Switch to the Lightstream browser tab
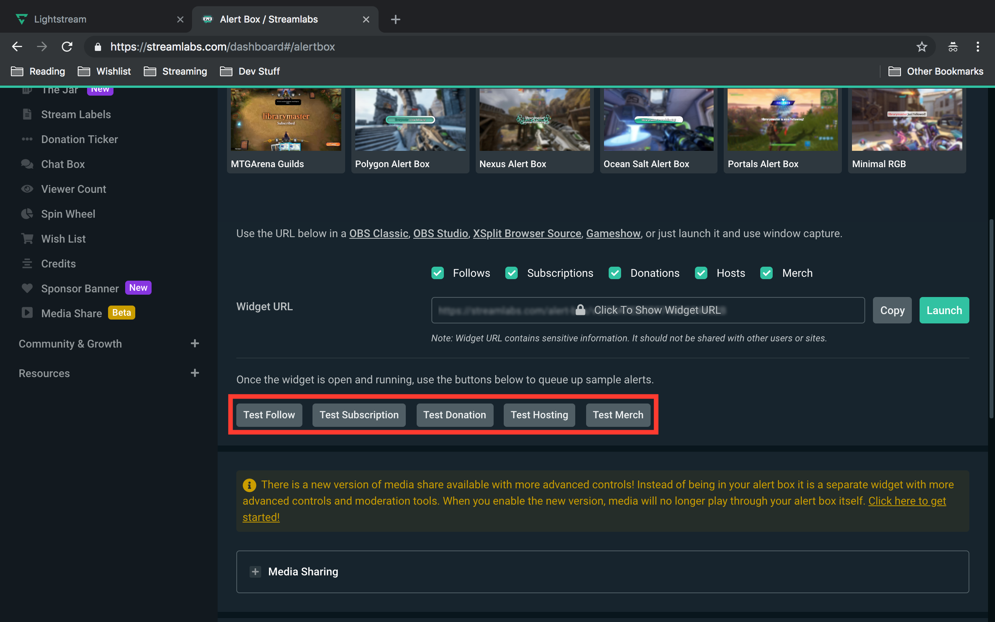 (x=59, y=19)
